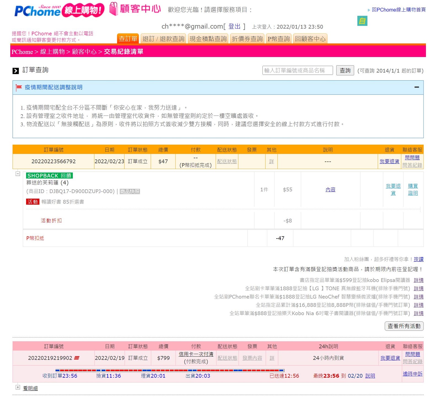Screen dimensions: 441x397
Task: Click the red 活動 tag
Action: point(33,202)
